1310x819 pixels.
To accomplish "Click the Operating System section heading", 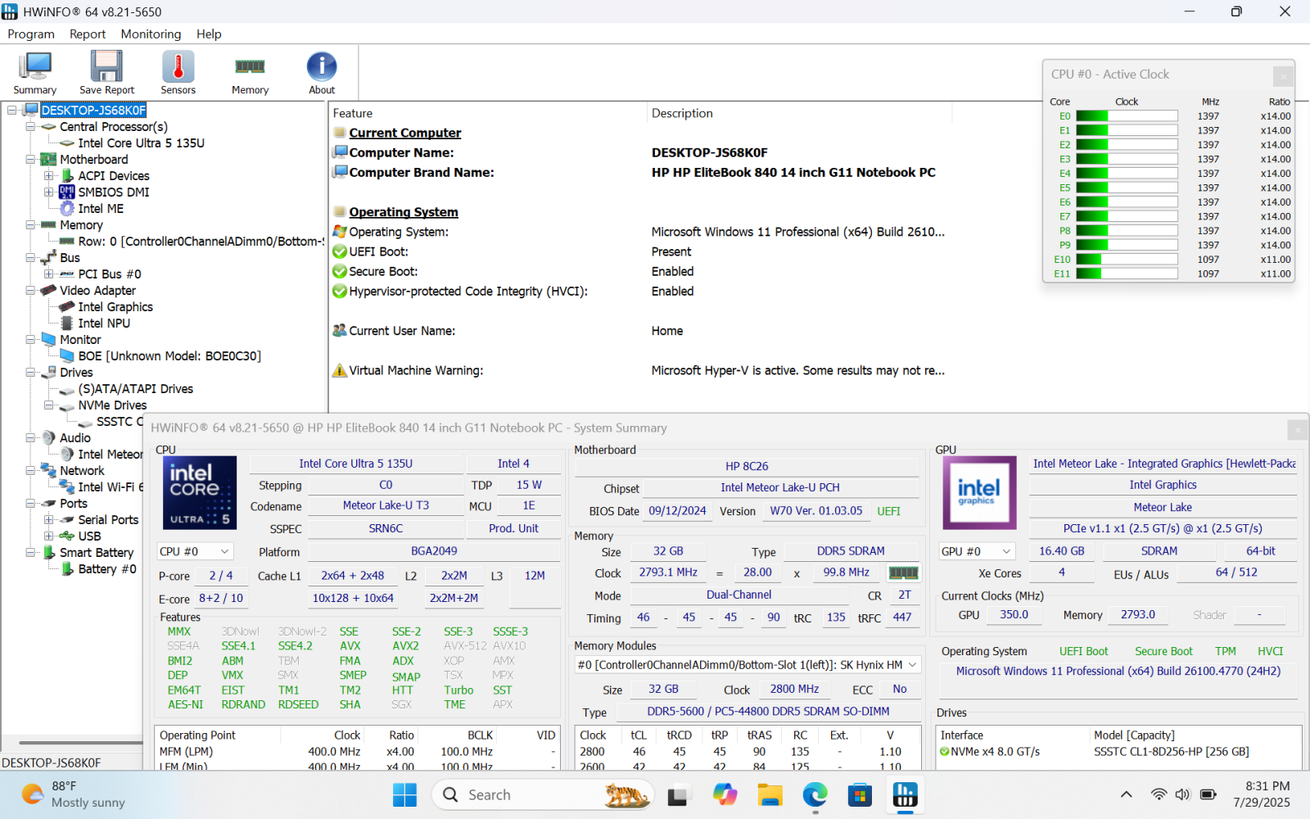I will (x=404, y=212).
